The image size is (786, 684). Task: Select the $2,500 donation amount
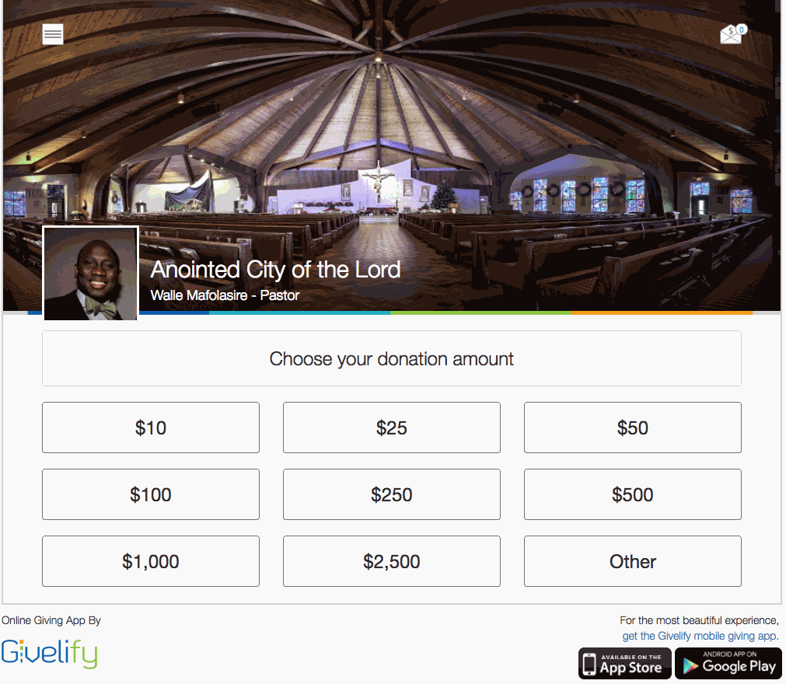coord(392,561)
